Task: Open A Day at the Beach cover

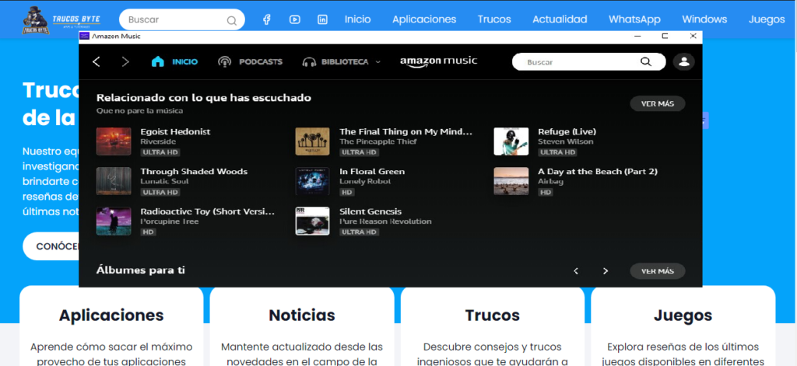Action: [511, 181]
